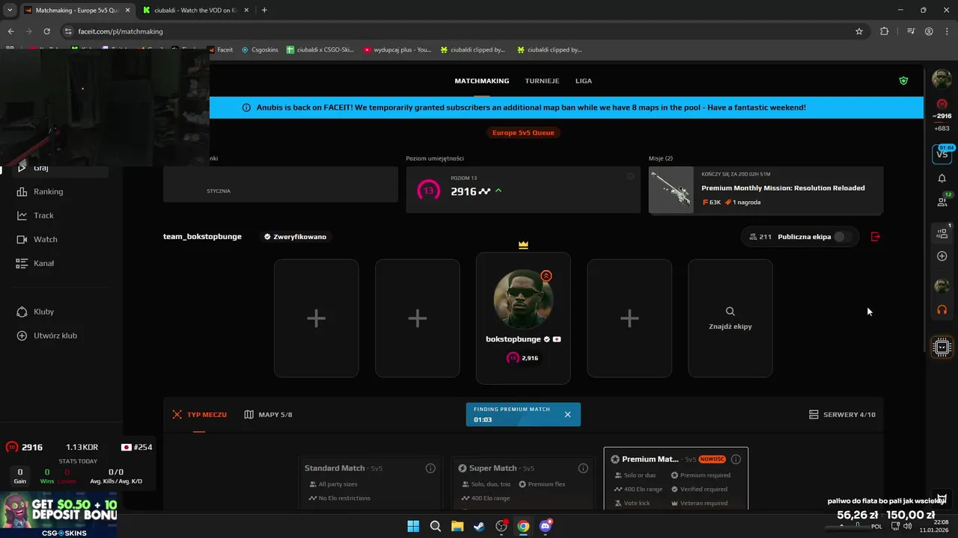Switch to LIGA tab
This screenshot has width=958, height=538.
[x=583, y=81]
